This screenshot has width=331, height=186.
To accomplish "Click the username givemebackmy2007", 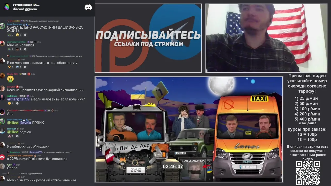I will coord(17,42).
